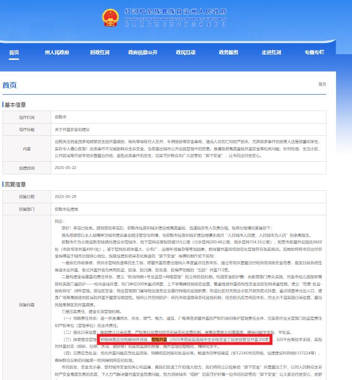Viewport: 352px width, 380px height.
Task: Click the 关于井盖安全的建议 title cell
Action: click(x=72, y=130)
